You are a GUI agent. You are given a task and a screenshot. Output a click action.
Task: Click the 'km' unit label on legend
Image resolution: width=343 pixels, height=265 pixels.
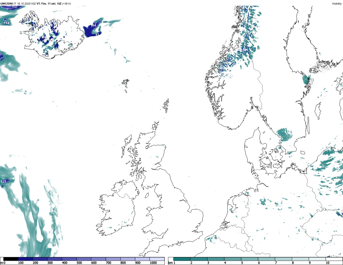[170, 263]
